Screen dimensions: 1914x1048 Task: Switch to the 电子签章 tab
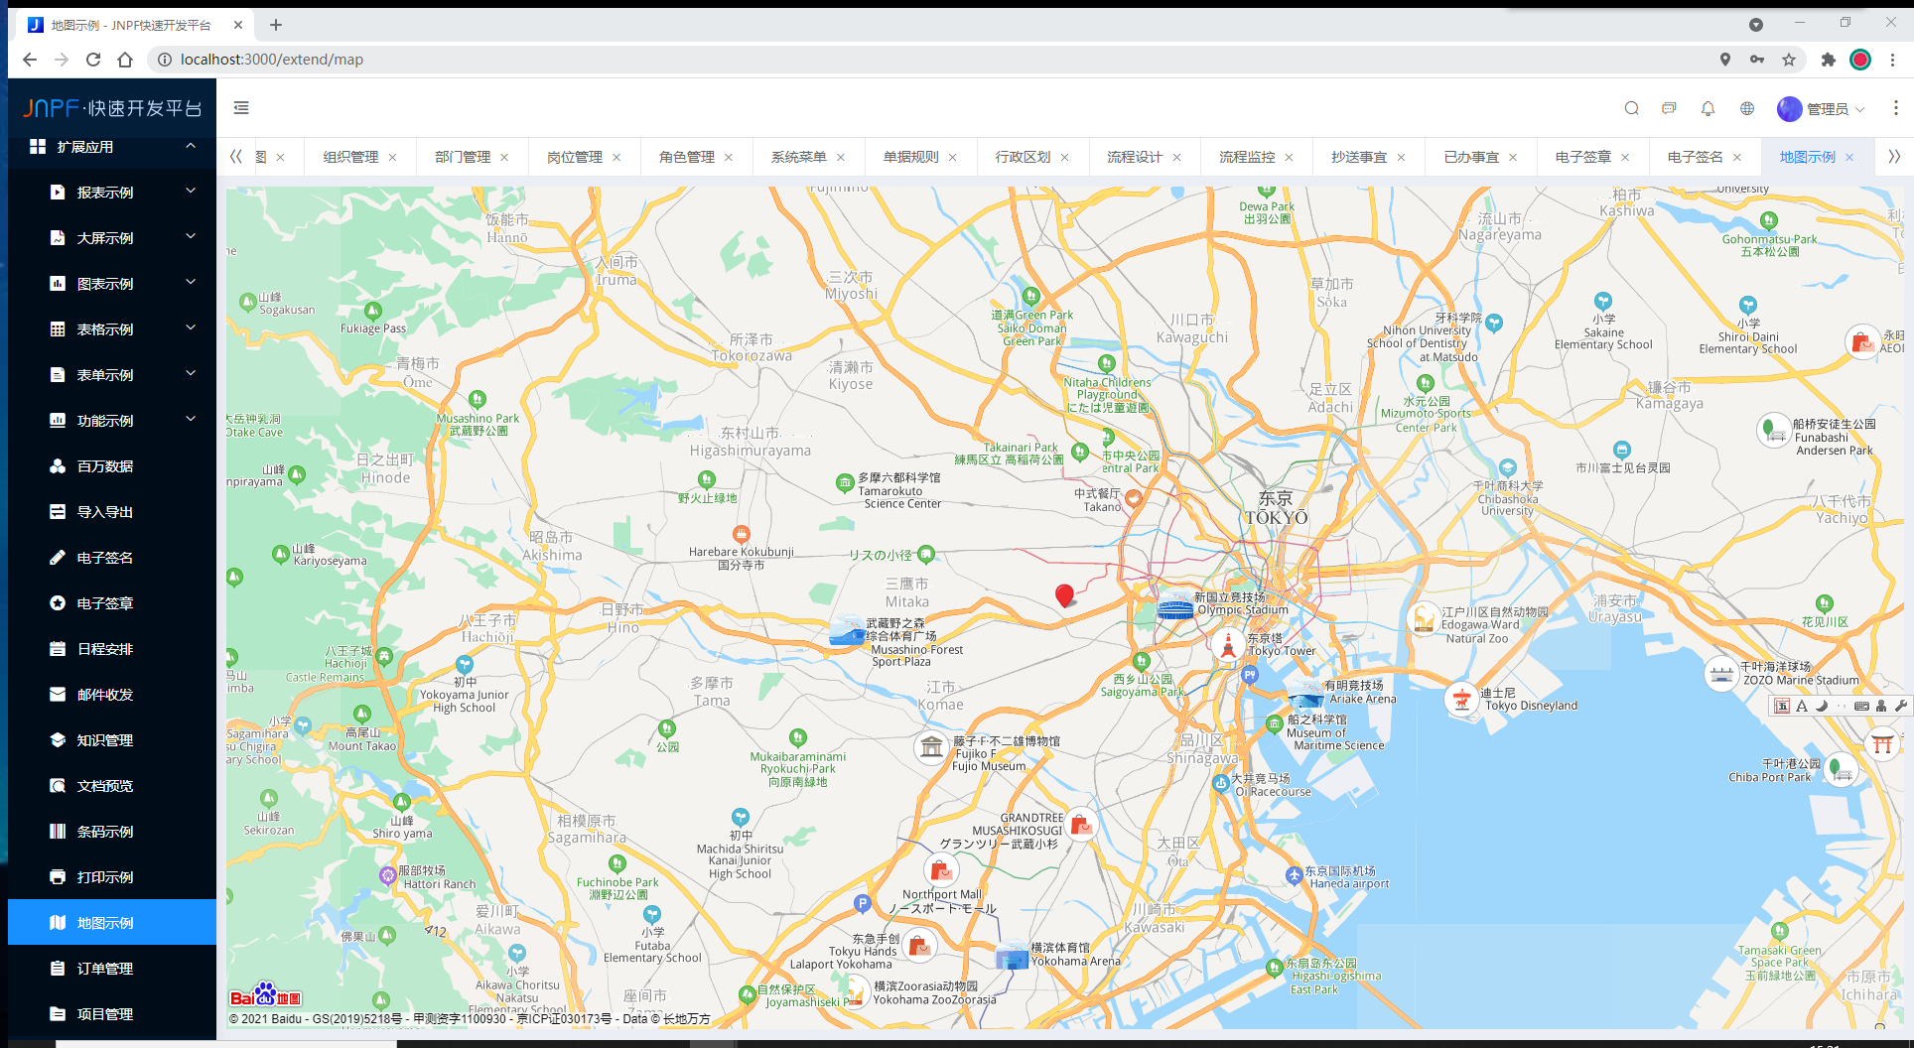coord(1582,157)
